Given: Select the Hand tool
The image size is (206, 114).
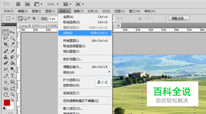Looking at the screenshot, I should [x=6, y=94].
